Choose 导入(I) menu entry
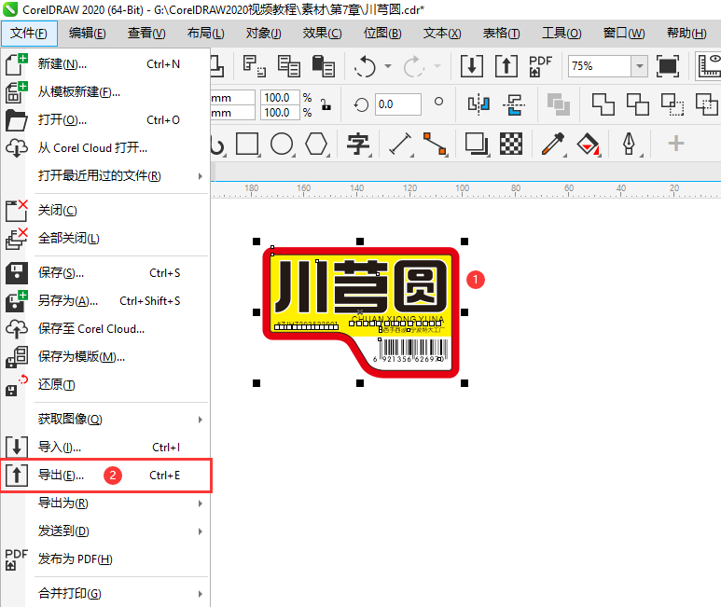Viewport: 721px width, 607px height. pos(105,448)
